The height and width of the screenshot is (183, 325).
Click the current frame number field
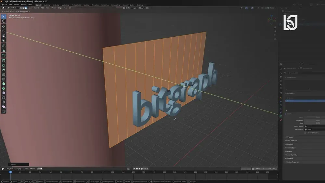246,169
